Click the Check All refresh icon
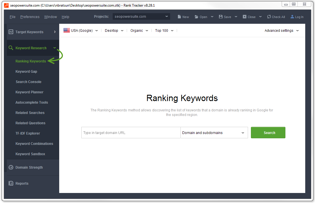315x203 pixels. pos(269,17)
